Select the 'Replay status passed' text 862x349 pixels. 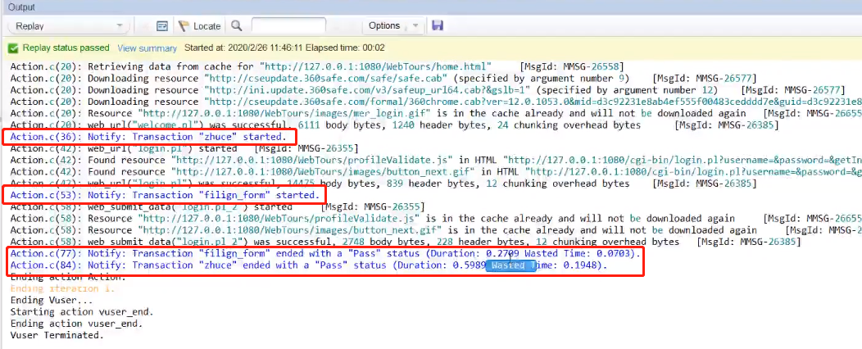pos(66,48)
